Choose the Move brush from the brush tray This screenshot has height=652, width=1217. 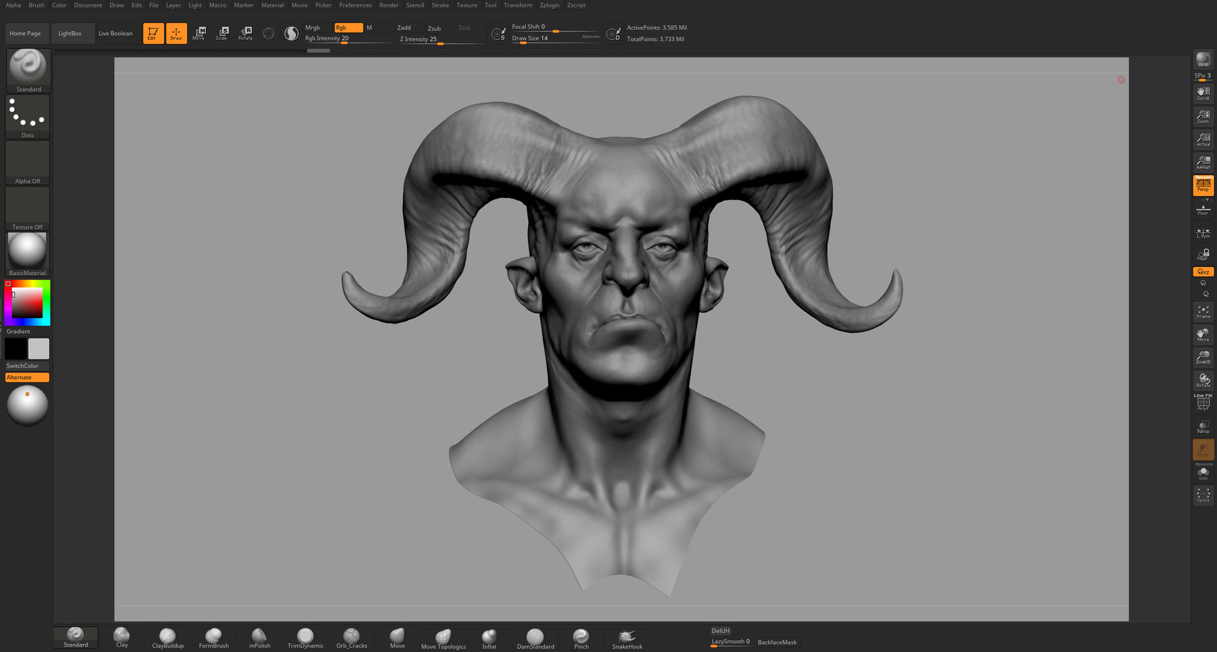pos(397,635)
